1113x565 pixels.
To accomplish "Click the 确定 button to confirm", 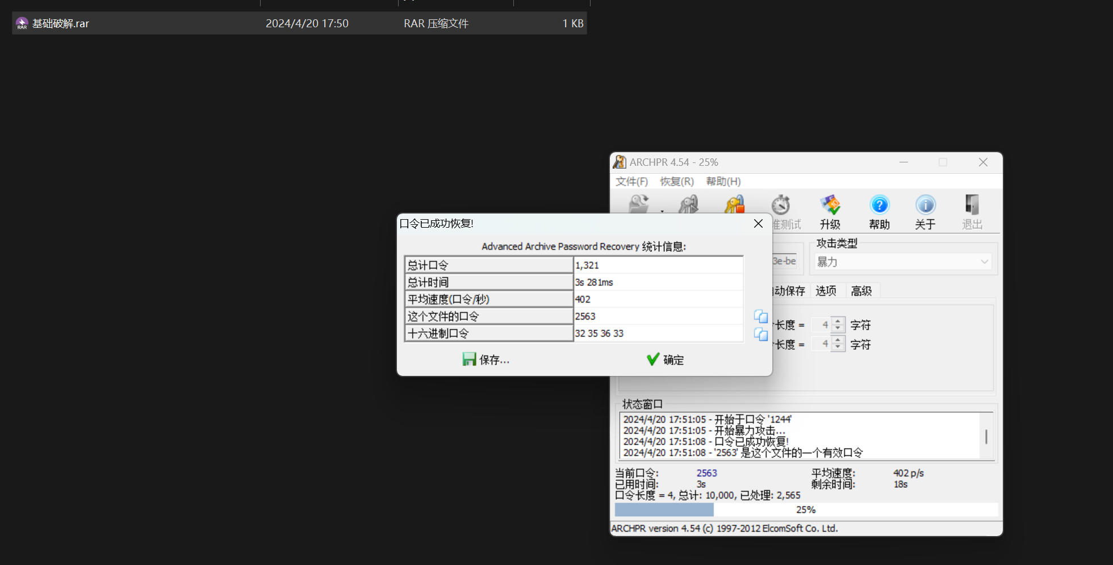I will (666, 359).
